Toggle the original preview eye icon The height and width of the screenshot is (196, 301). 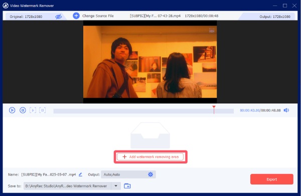tap(58, 16)
